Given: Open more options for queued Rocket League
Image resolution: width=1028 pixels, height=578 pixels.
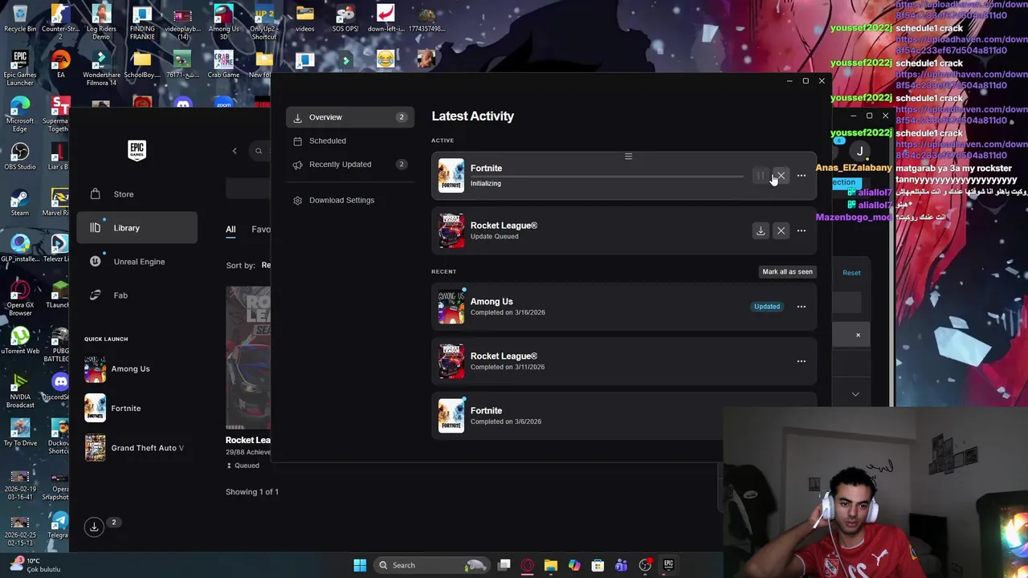Looking at the screenshot, I should (x=801, y=230).
